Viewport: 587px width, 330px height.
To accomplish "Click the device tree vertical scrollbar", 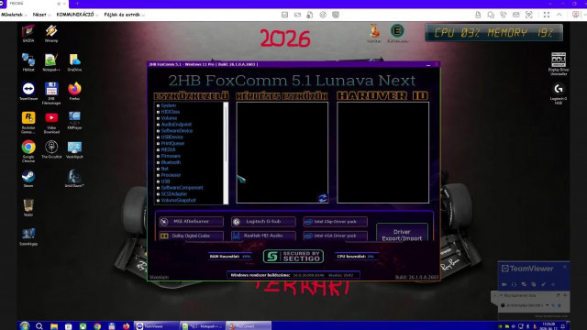I will pyautogui.click(x=226, y=153).
